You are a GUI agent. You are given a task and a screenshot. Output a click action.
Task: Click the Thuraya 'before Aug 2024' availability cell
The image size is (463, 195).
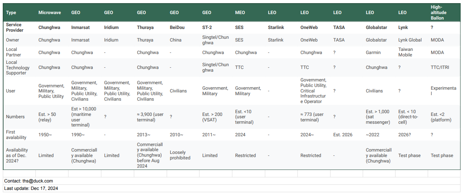150,155
